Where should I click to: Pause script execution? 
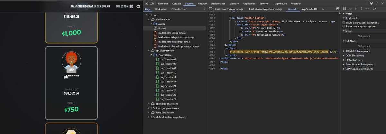tap(345, 9)
